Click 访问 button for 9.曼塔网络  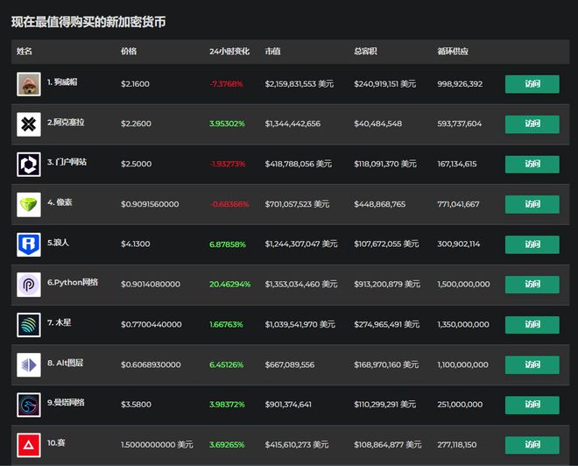(532, 405)
